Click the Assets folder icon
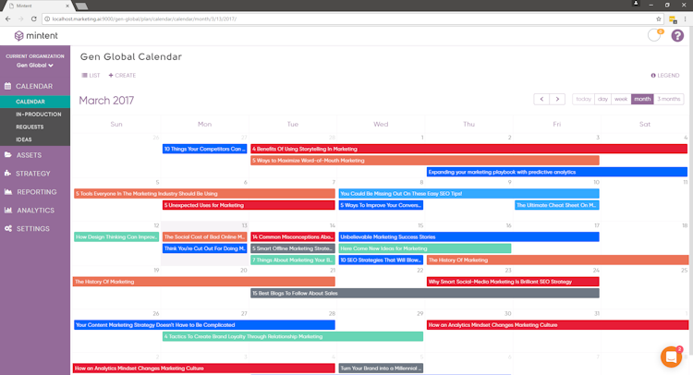The height and width of the screenshot is (375, 693). (x=8, y=155)
